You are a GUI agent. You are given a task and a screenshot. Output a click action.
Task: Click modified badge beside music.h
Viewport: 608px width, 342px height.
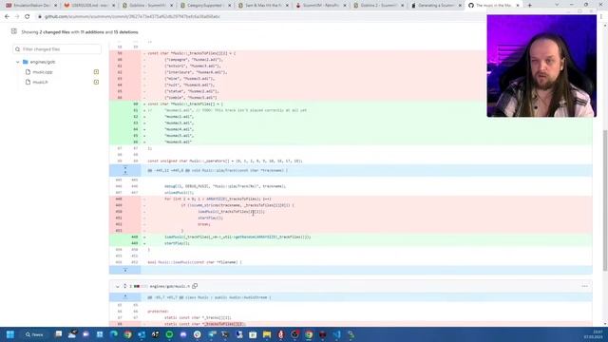[x=96, y=83]
